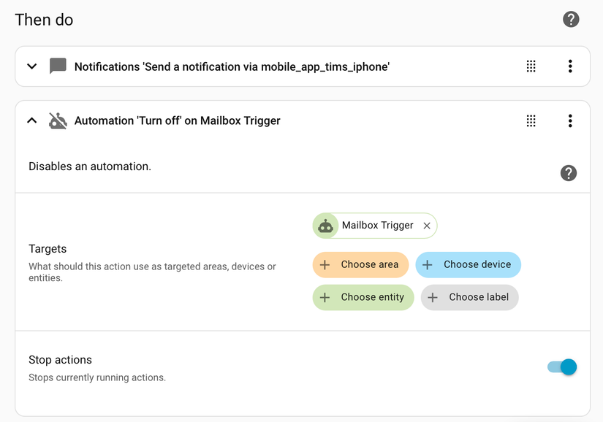Grab the drag handle on the Automation card

pos(531,120)
